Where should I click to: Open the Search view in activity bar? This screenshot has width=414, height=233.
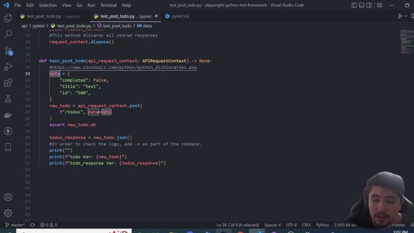pos(8,34)
